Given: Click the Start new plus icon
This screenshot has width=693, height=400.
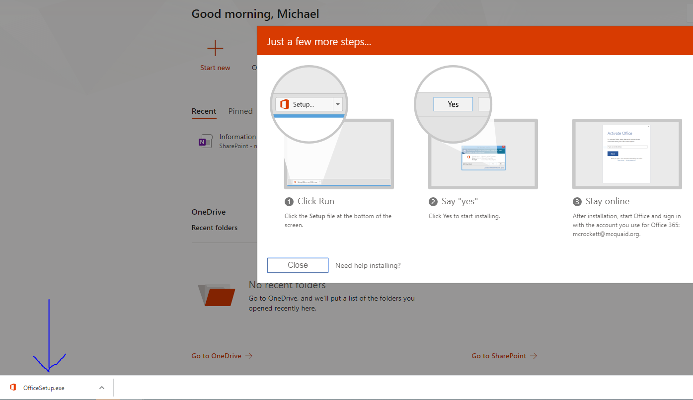Looking at the screenshot, I should [215, 49].
